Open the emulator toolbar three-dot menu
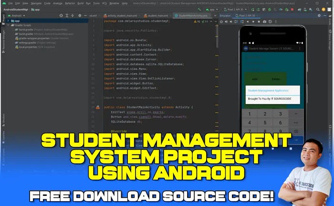 276,22
